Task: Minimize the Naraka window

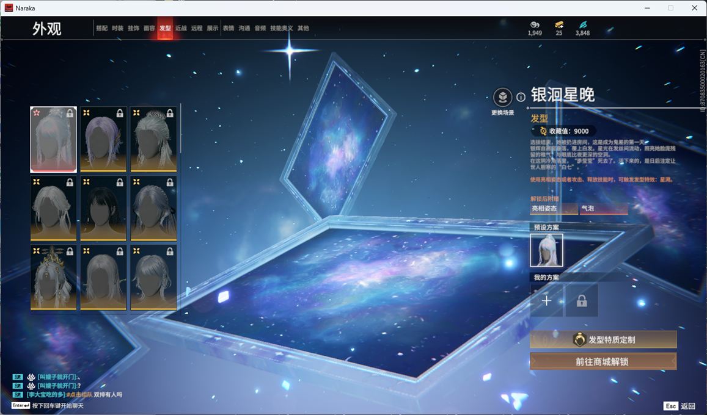Action: point(648,8)
